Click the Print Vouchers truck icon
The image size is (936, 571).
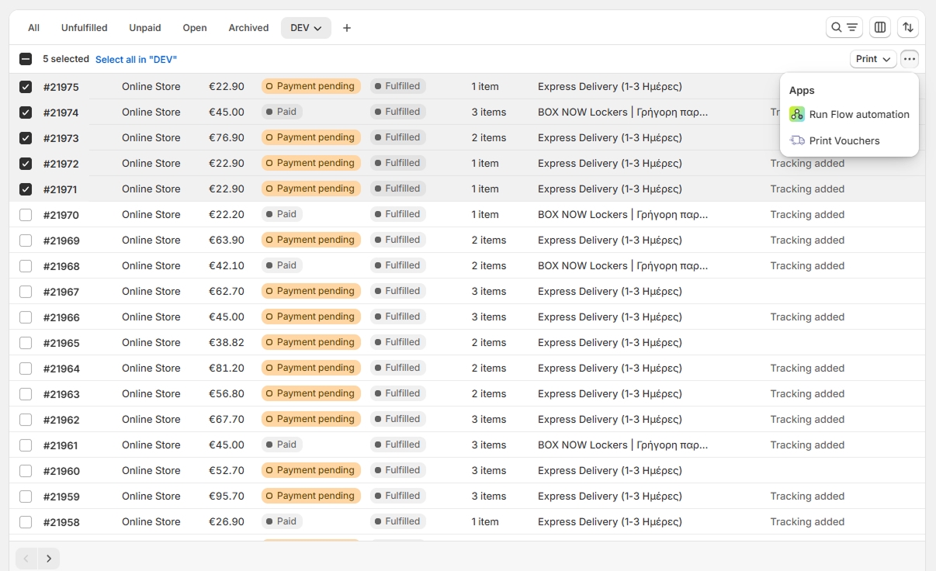click(x=797, y=140)
